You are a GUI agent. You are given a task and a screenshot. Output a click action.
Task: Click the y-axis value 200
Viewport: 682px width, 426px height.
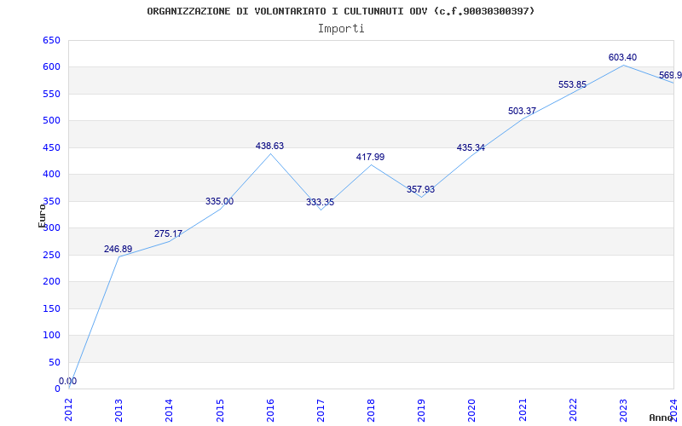(51, 282)
